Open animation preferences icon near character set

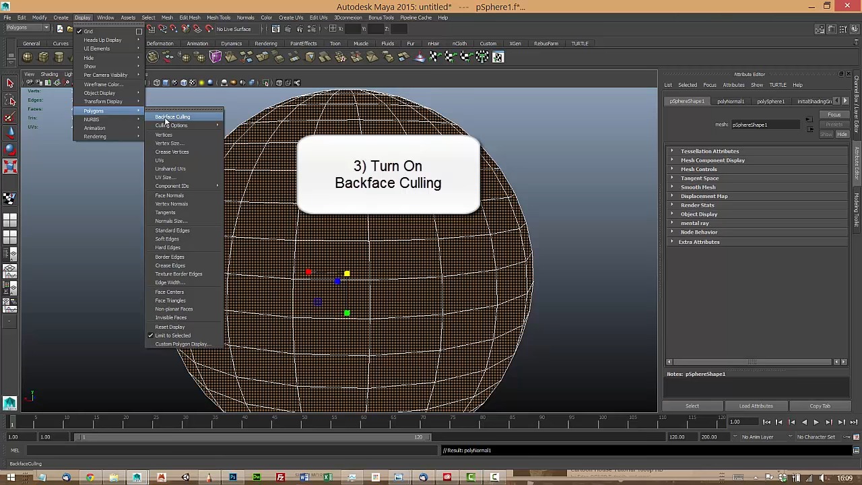point(856,437)
